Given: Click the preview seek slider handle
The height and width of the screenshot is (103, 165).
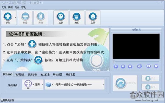Looking at the screenshot, I should pyautogui.click(x=114, y=62).
